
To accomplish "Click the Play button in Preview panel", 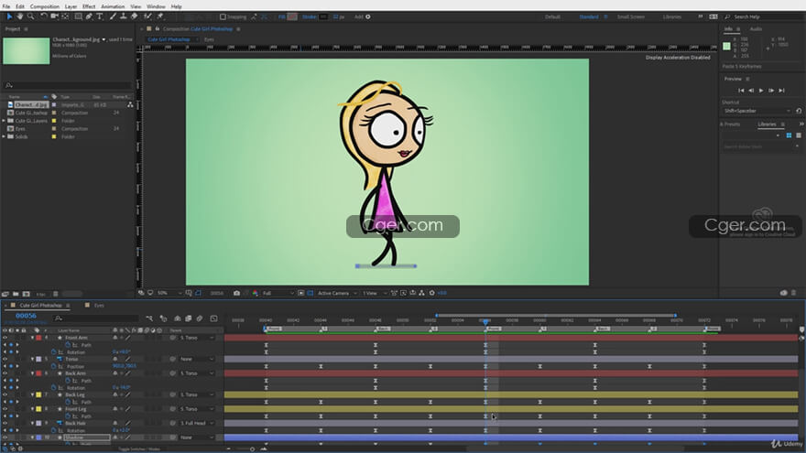I will click(761, 91).
